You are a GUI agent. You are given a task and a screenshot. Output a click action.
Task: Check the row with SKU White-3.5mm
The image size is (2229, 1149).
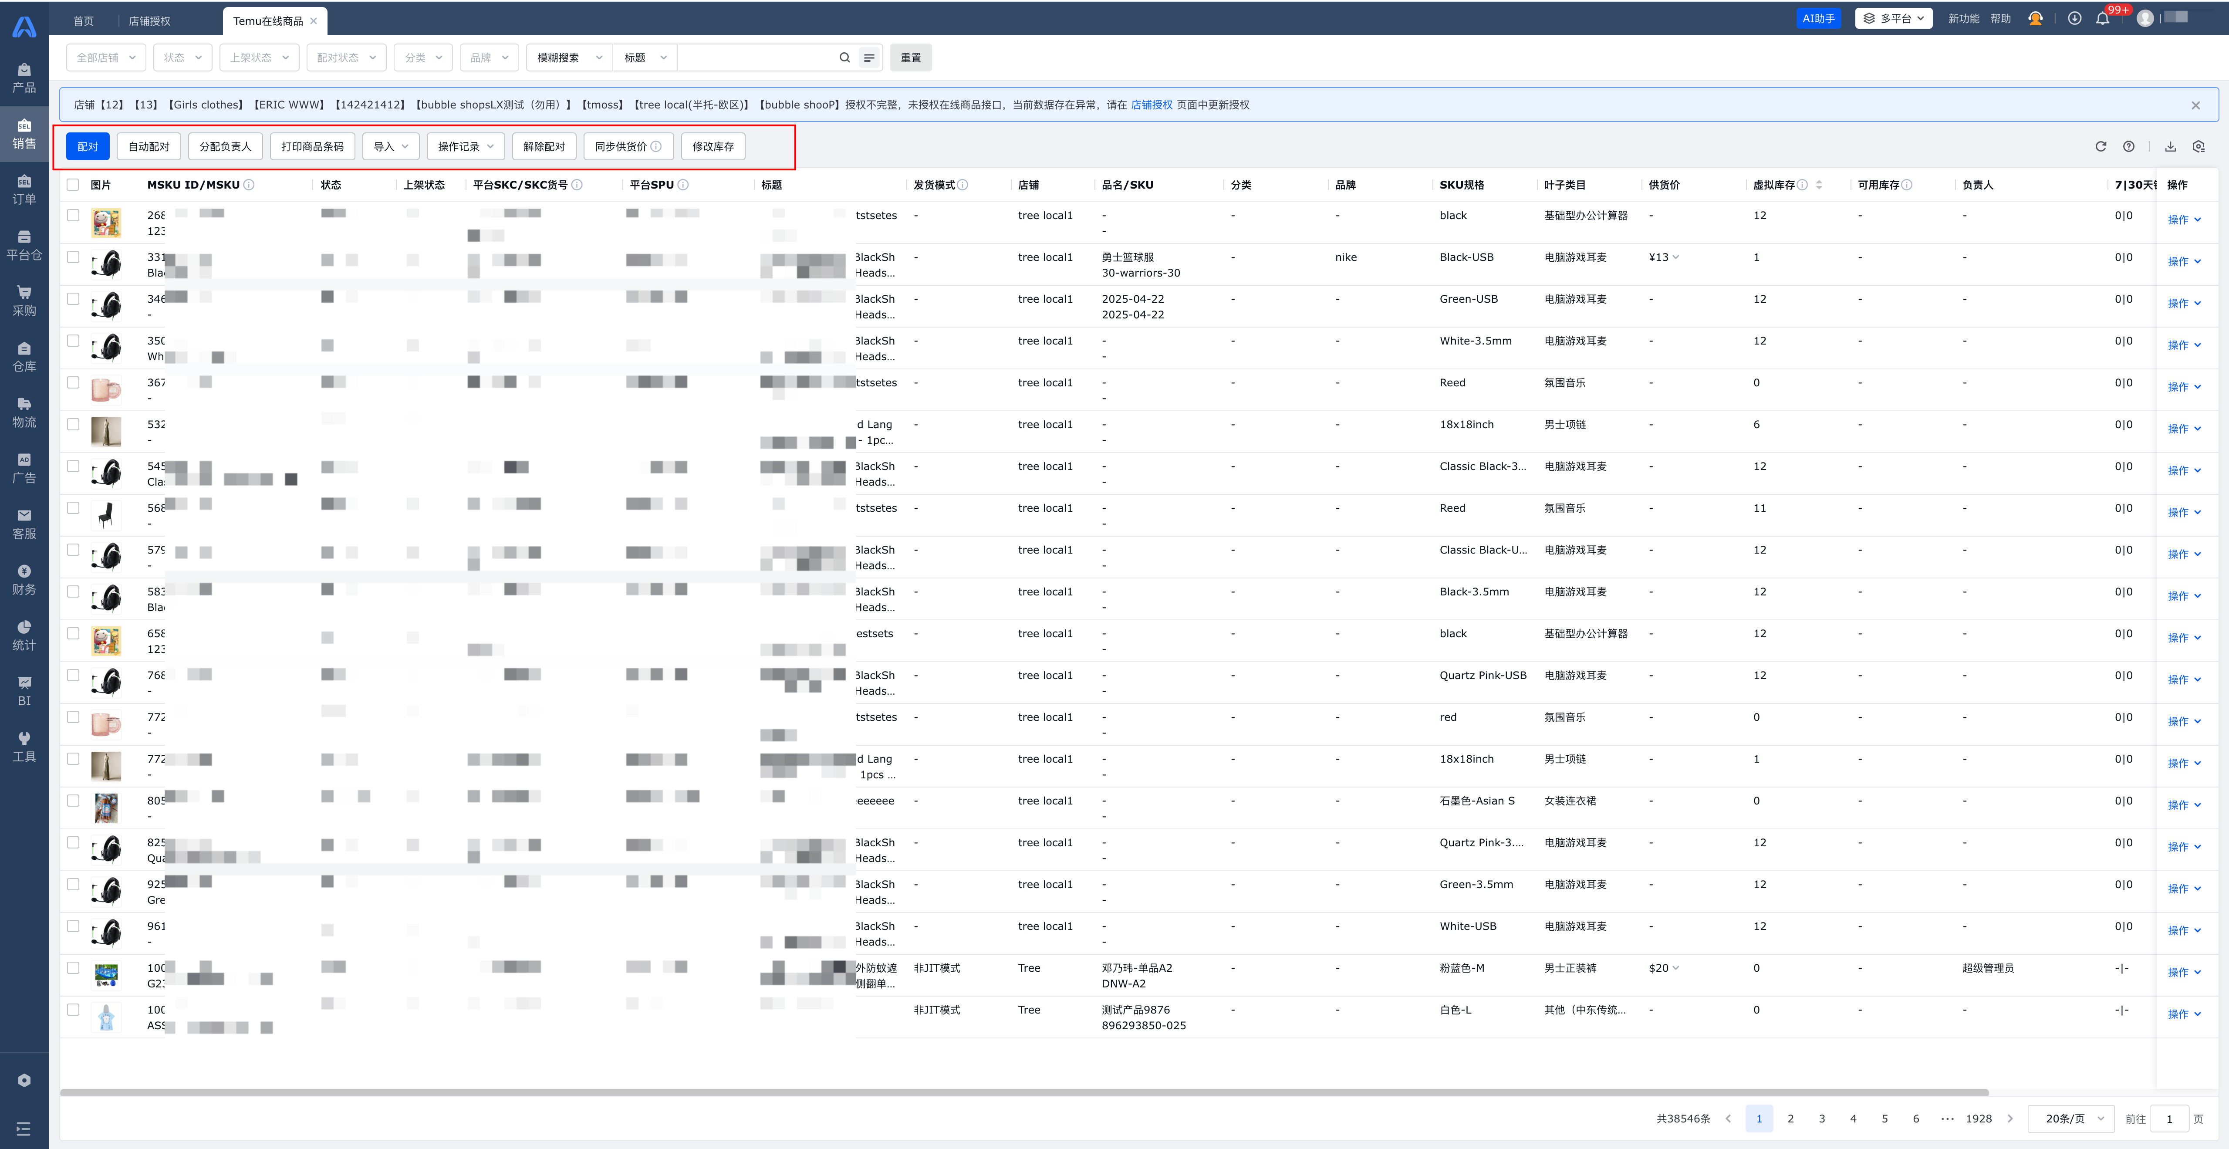pyautogui.click(x=73, y=340)
